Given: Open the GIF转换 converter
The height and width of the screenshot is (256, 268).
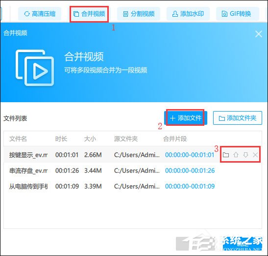Looking at the screenshot, I should click(238, 14).
